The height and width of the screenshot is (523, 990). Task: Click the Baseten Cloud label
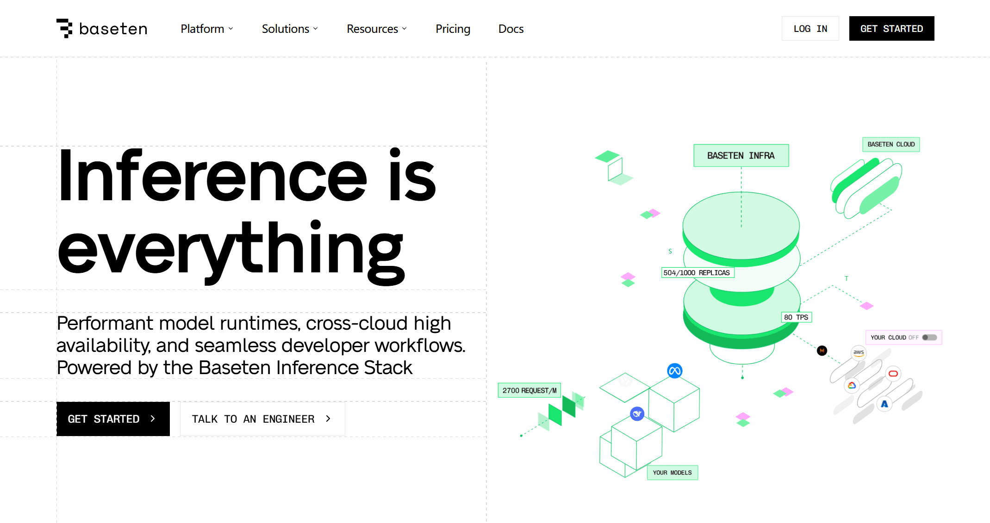point(891,144)
